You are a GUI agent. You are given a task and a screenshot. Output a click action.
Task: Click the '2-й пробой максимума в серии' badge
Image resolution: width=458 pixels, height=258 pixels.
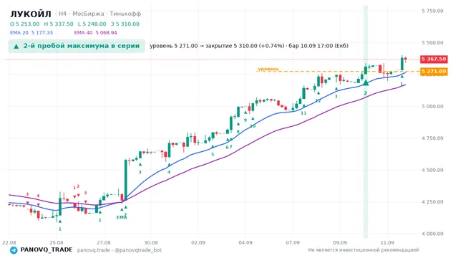coord(77,46)
